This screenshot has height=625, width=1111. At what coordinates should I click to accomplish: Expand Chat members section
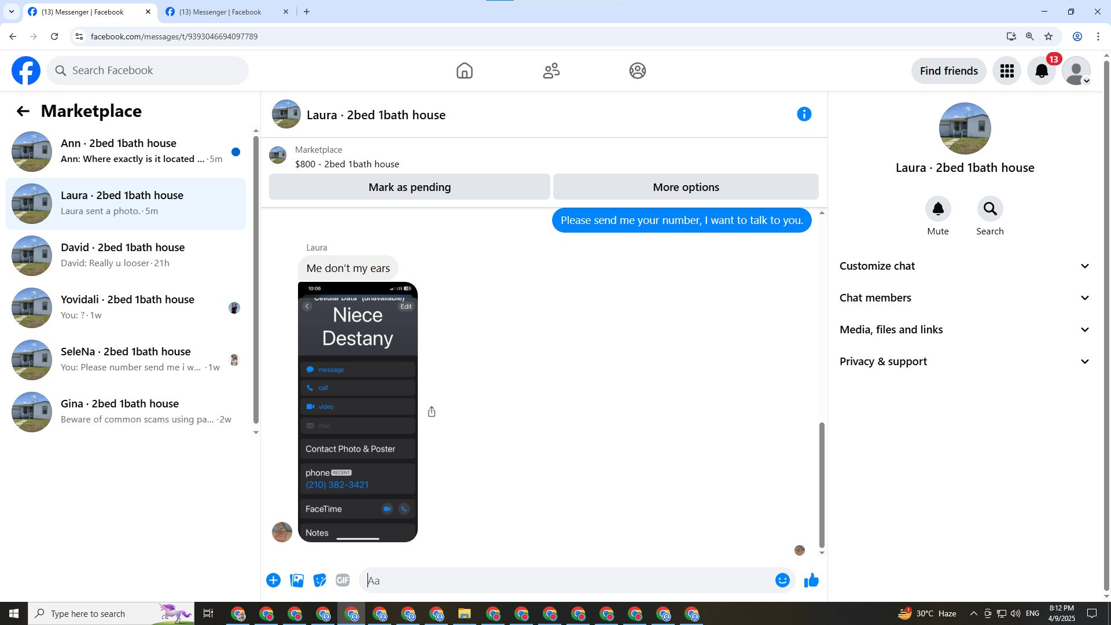(x=965, y=298)
